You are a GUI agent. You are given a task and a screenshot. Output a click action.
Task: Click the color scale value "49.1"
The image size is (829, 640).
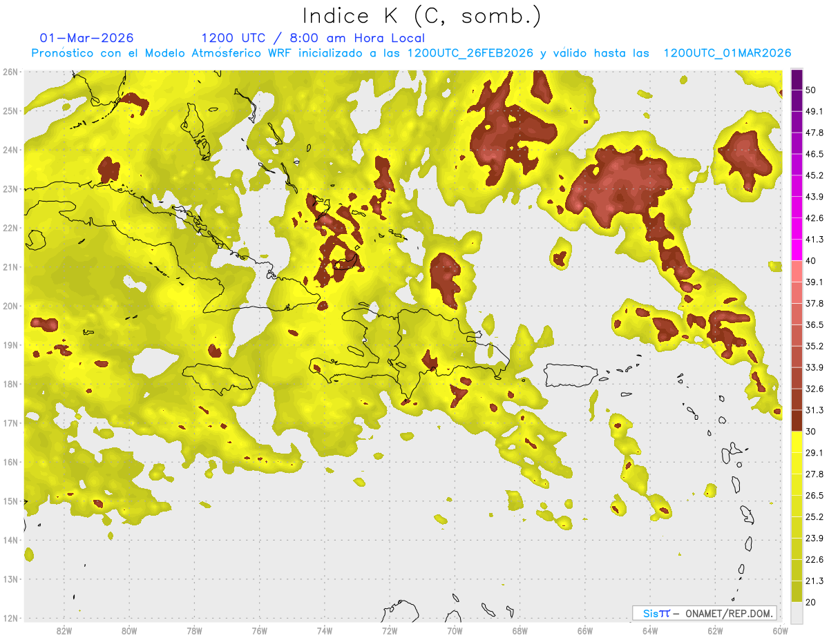tap(814, 111)
